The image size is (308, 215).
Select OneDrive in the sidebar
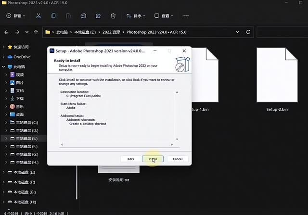[x=22, y=57]
